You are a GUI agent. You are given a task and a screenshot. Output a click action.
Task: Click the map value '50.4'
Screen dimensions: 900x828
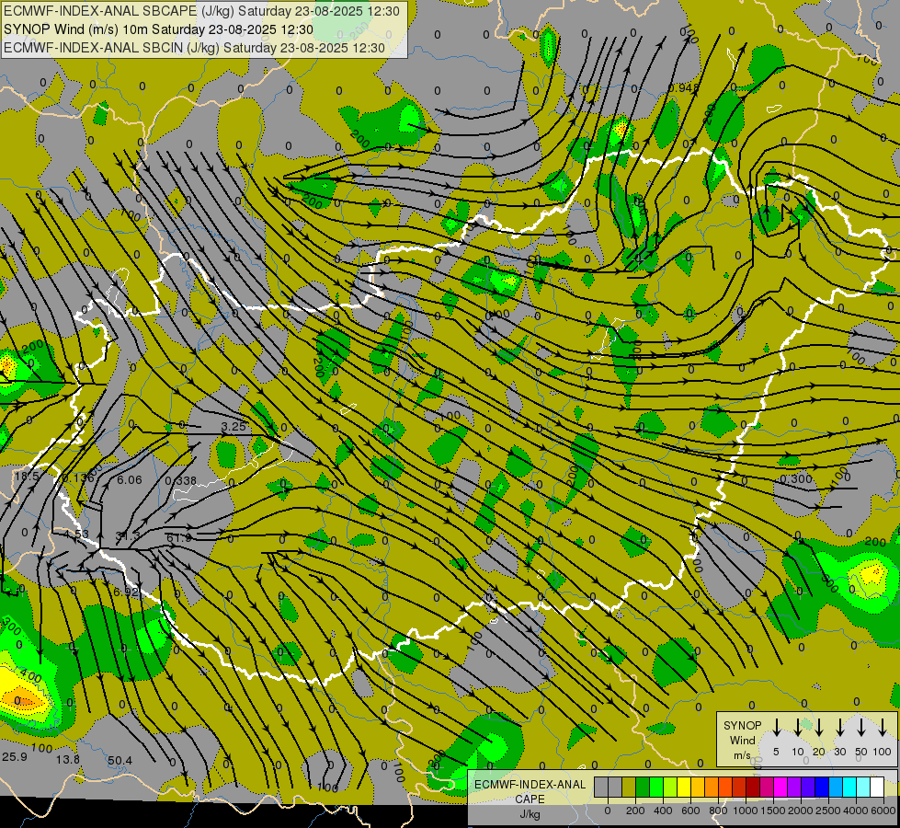click(x=120, y=761)
